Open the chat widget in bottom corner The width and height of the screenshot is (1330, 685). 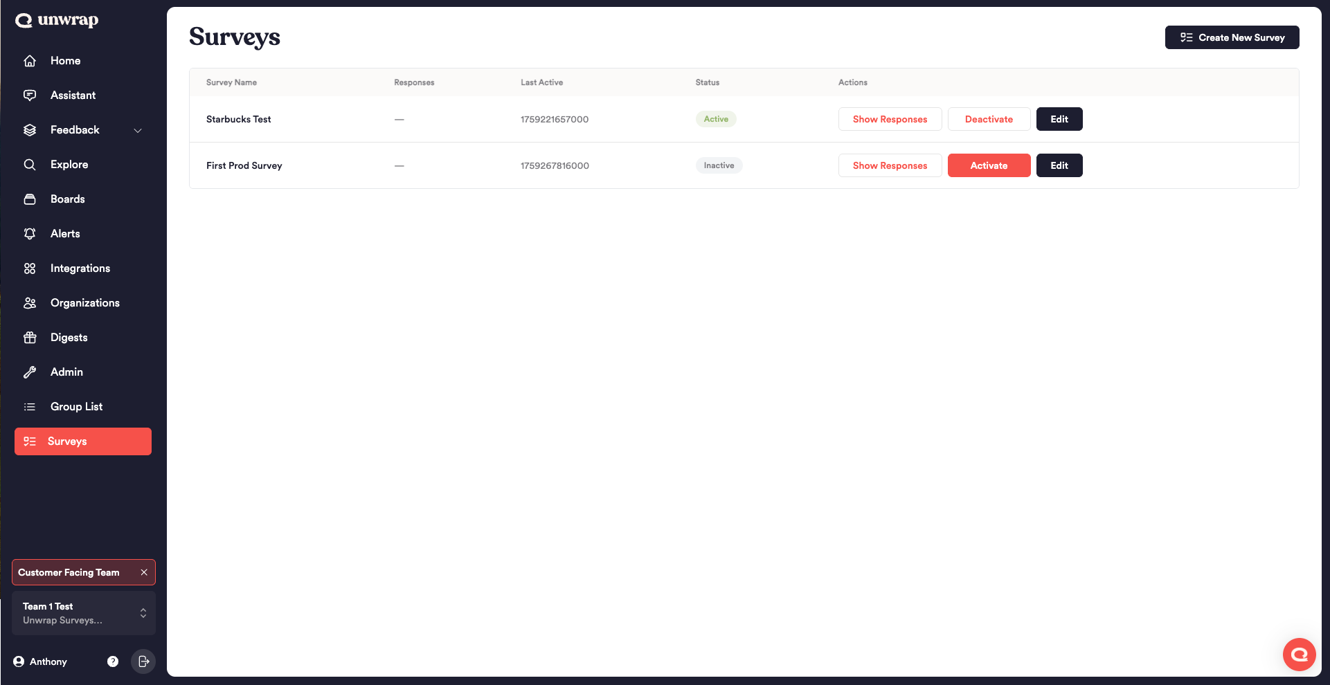click(1299, 654)
